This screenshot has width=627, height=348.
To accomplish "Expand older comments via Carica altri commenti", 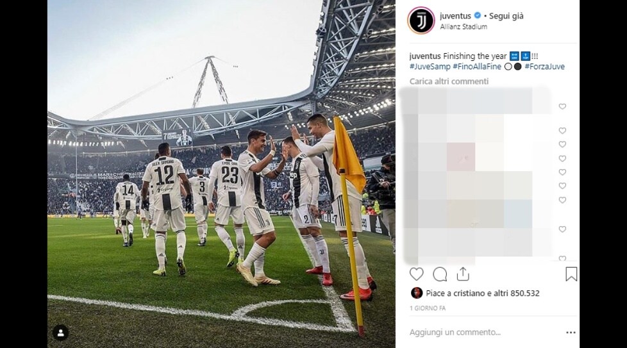I will [x=449, y=81].
